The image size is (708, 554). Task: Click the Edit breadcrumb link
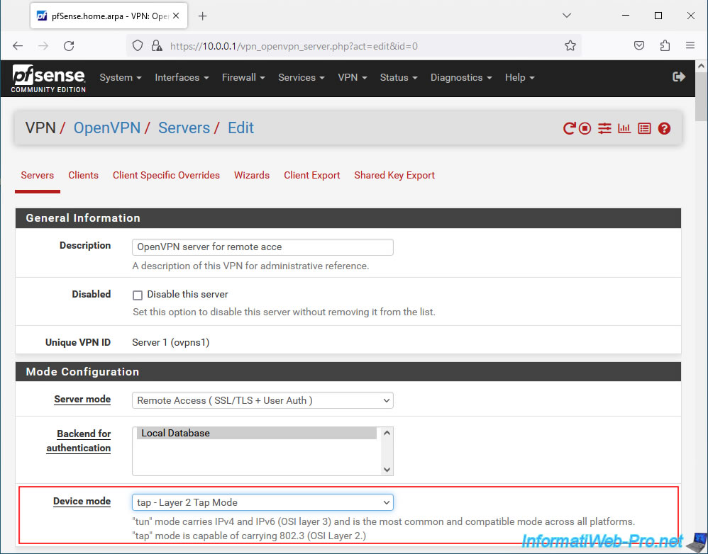(x=240, y=128)
